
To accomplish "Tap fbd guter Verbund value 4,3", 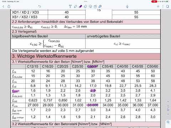I will [x=153, y=110].
